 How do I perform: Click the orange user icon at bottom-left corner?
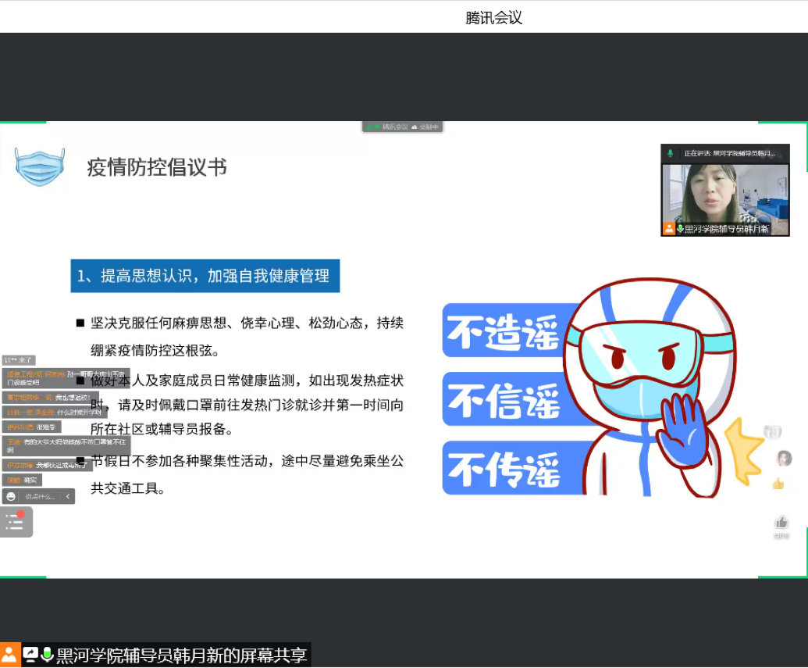(9, 655)
